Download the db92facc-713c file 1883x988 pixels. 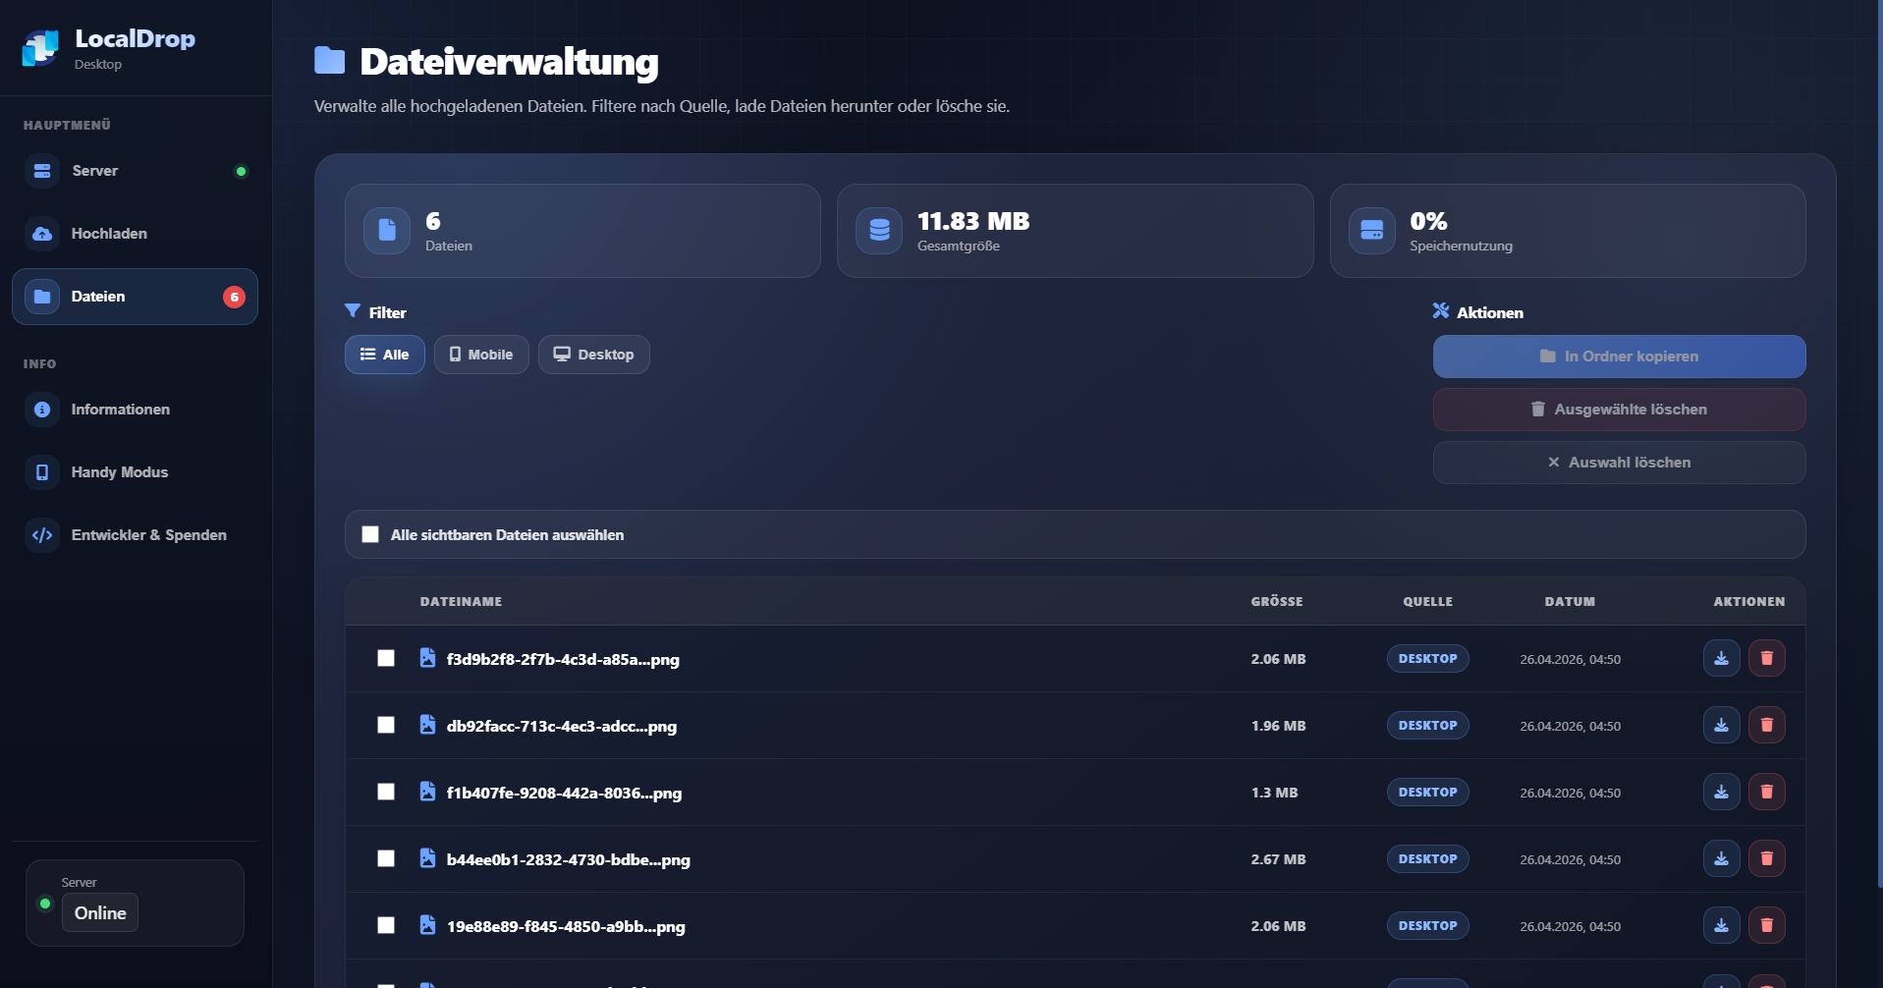point(1722,725)
